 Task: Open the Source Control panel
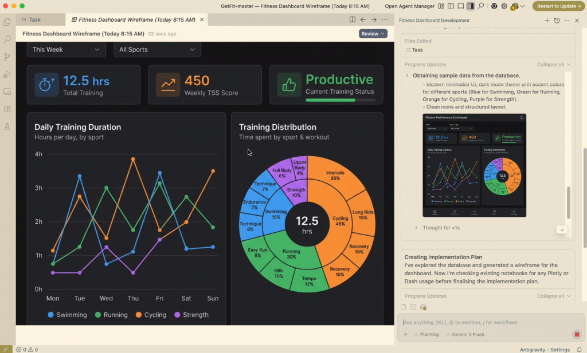click(7, 56)
